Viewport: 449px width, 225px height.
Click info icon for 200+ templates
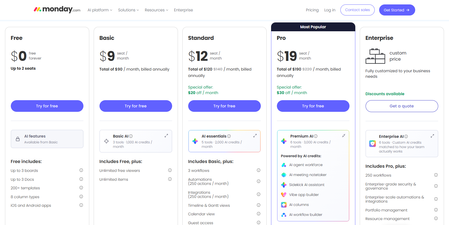(81, 188)
